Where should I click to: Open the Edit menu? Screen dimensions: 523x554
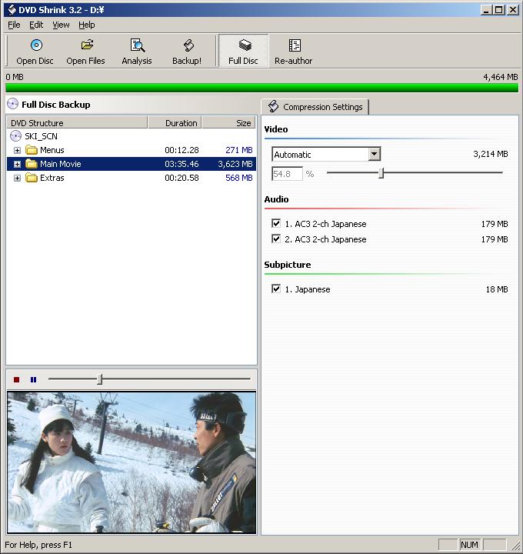36,25
